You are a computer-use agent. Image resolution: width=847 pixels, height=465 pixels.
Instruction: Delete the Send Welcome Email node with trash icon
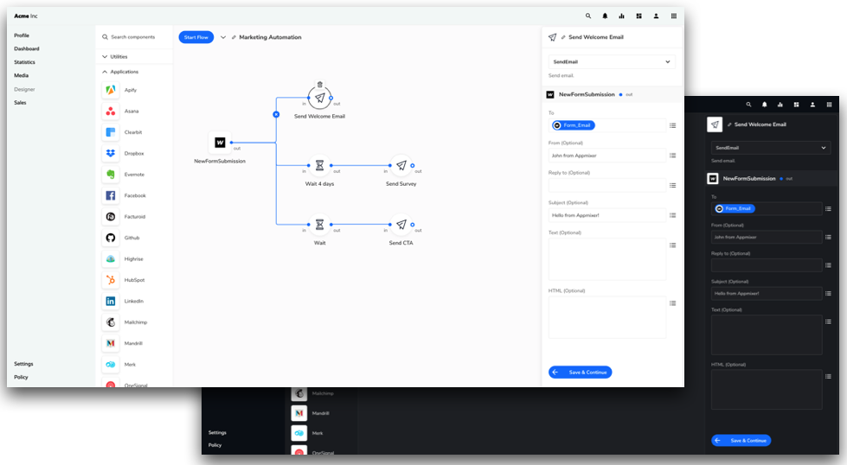pos(320,84)
